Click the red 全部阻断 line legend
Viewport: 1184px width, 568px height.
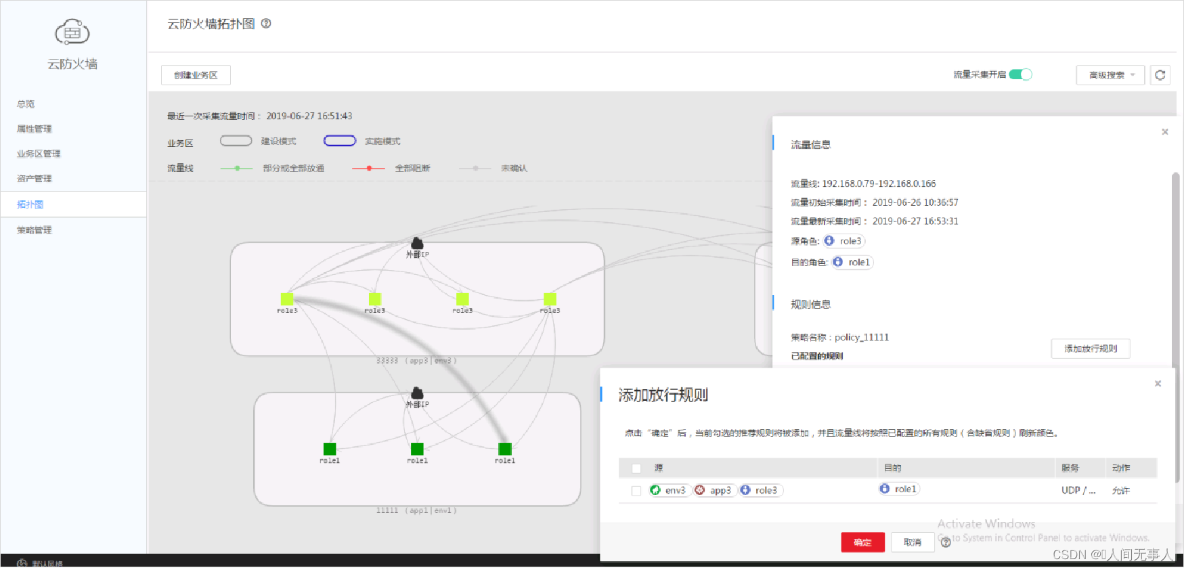(x=369, y=168)
